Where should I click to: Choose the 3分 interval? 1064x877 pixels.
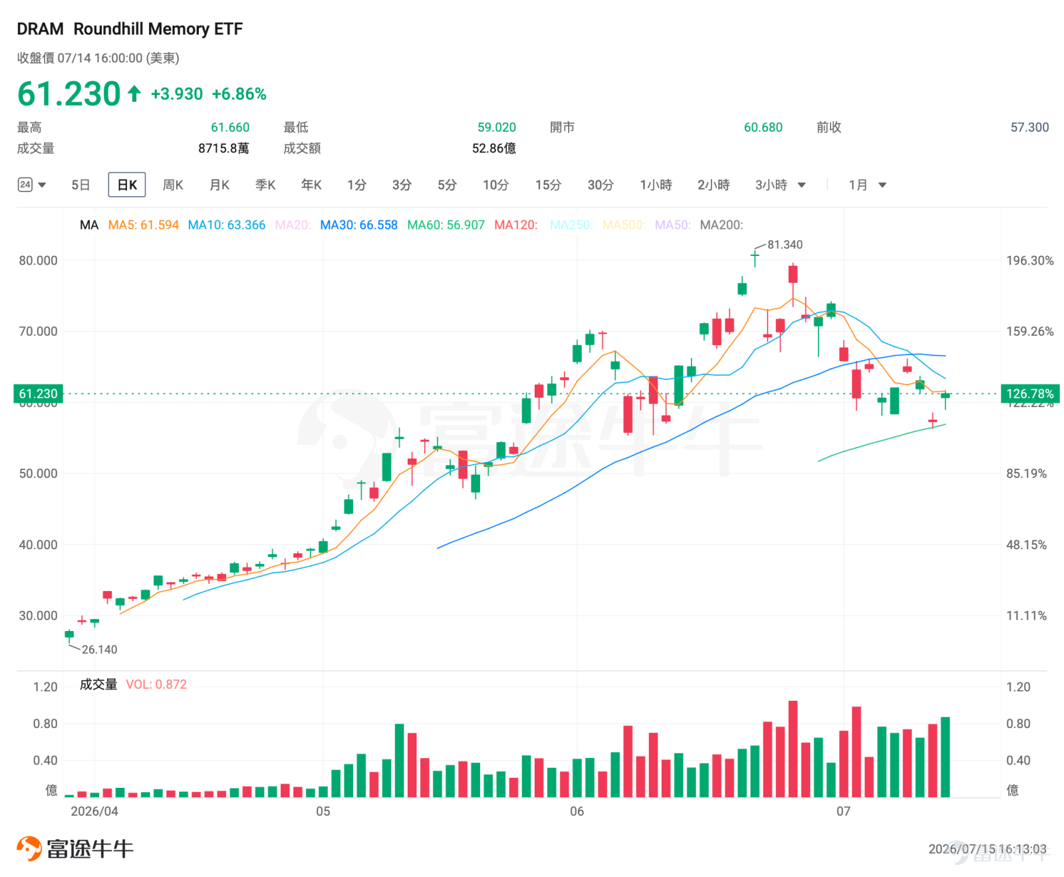(402, 185)
